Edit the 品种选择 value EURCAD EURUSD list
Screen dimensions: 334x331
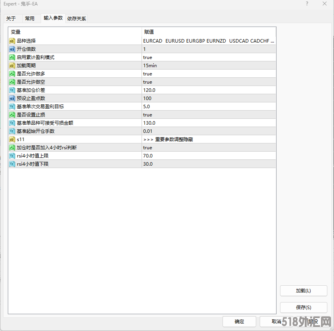tap(209, 41)
